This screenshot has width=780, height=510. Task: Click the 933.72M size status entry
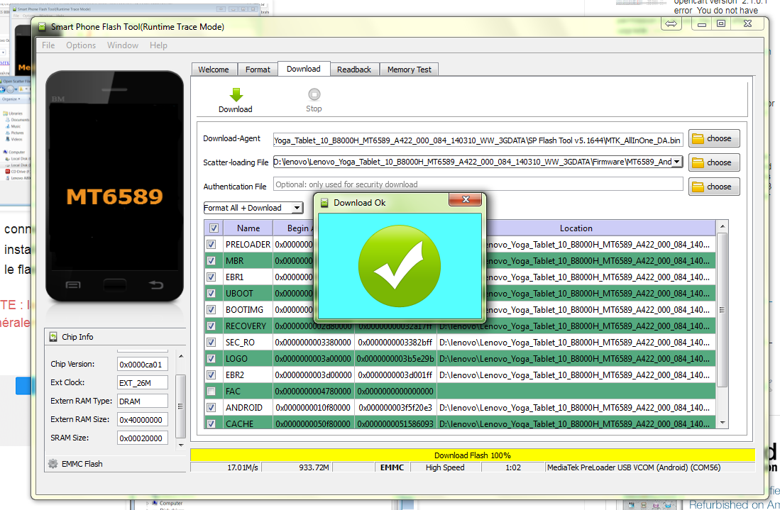[x=297, y=467]
